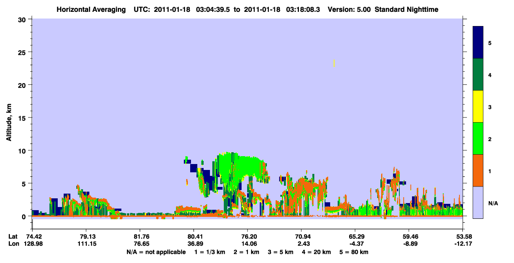This screenshot has width=514, height=263.
Task: Click the y-axis tick label 15
Action: pyautogui.click(x=23, y=118)
